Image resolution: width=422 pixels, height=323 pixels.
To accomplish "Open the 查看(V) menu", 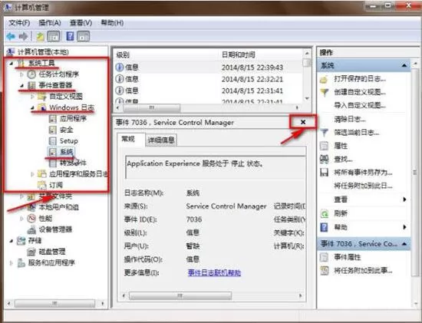I will [81, 23].
